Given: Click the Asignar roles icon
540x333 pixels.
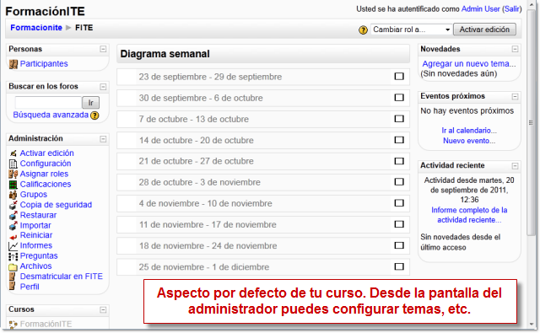Looking at the screenshot, I should click(x=13, y=174).
